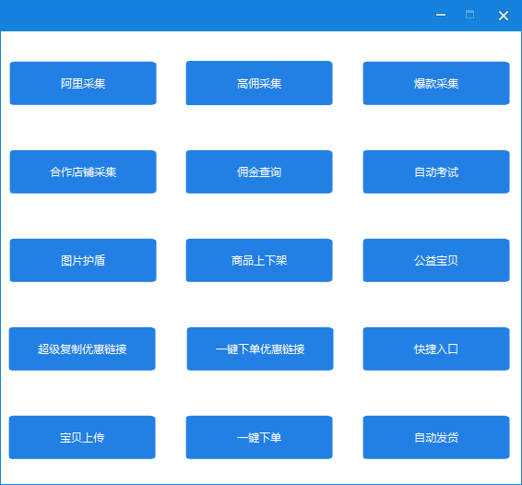Open the 快捷入口 shortcuts

436,349
